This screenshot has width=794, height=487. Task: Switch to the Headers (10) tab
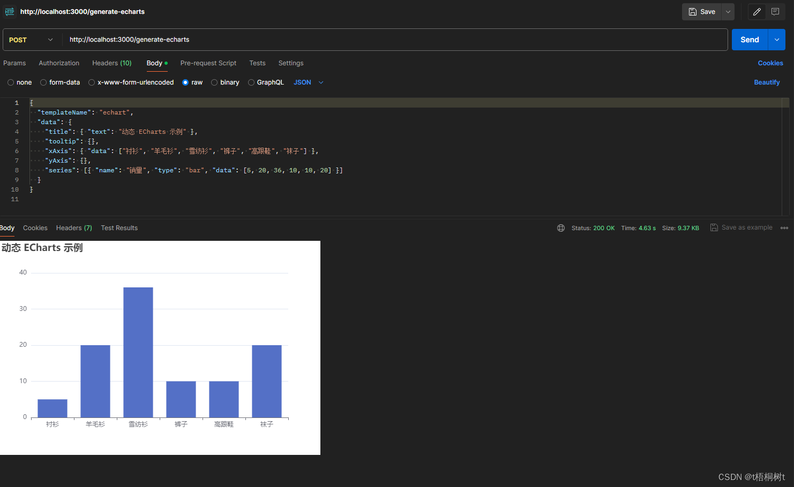[111, 63]
